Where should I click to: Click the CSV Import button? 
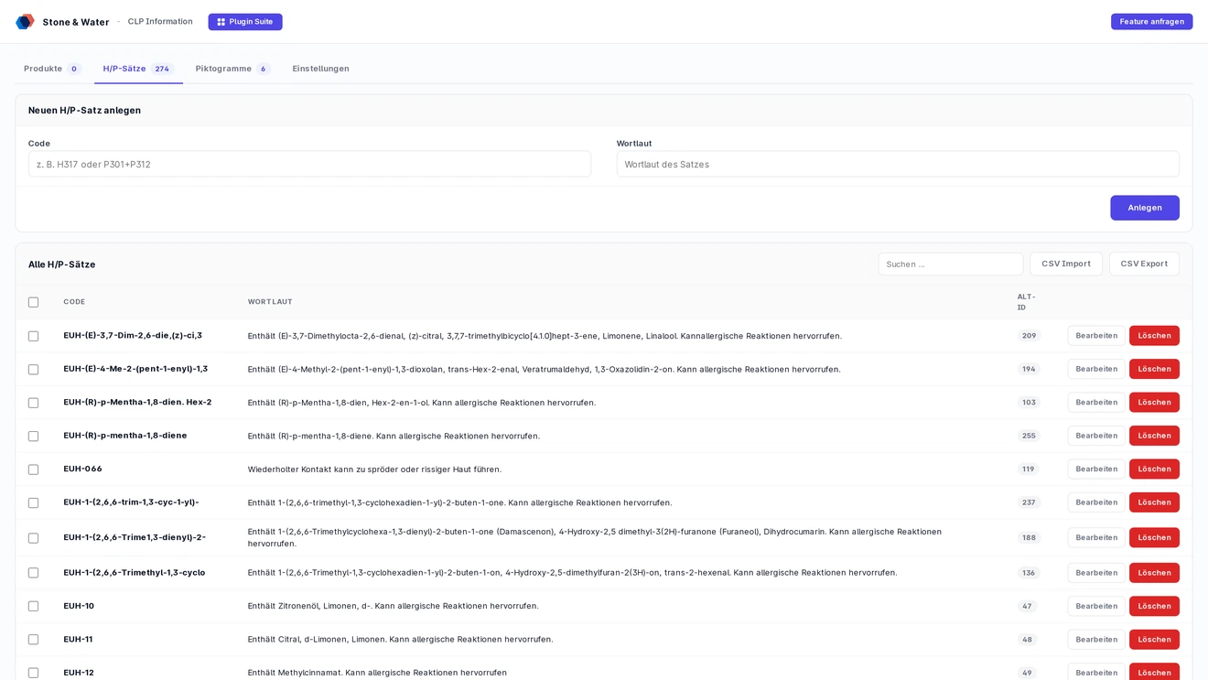coord(1066,264)
